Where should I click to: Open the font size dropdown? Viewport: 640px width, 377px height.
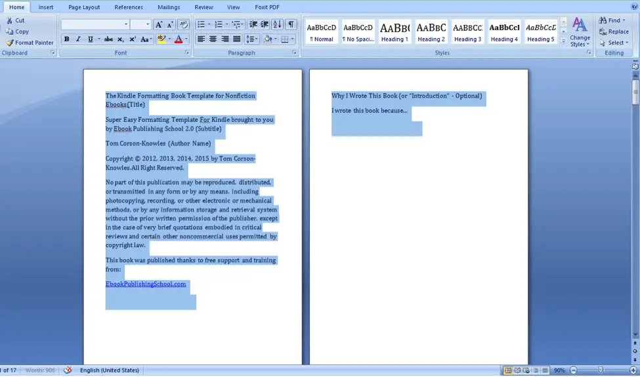coord(148,24)
